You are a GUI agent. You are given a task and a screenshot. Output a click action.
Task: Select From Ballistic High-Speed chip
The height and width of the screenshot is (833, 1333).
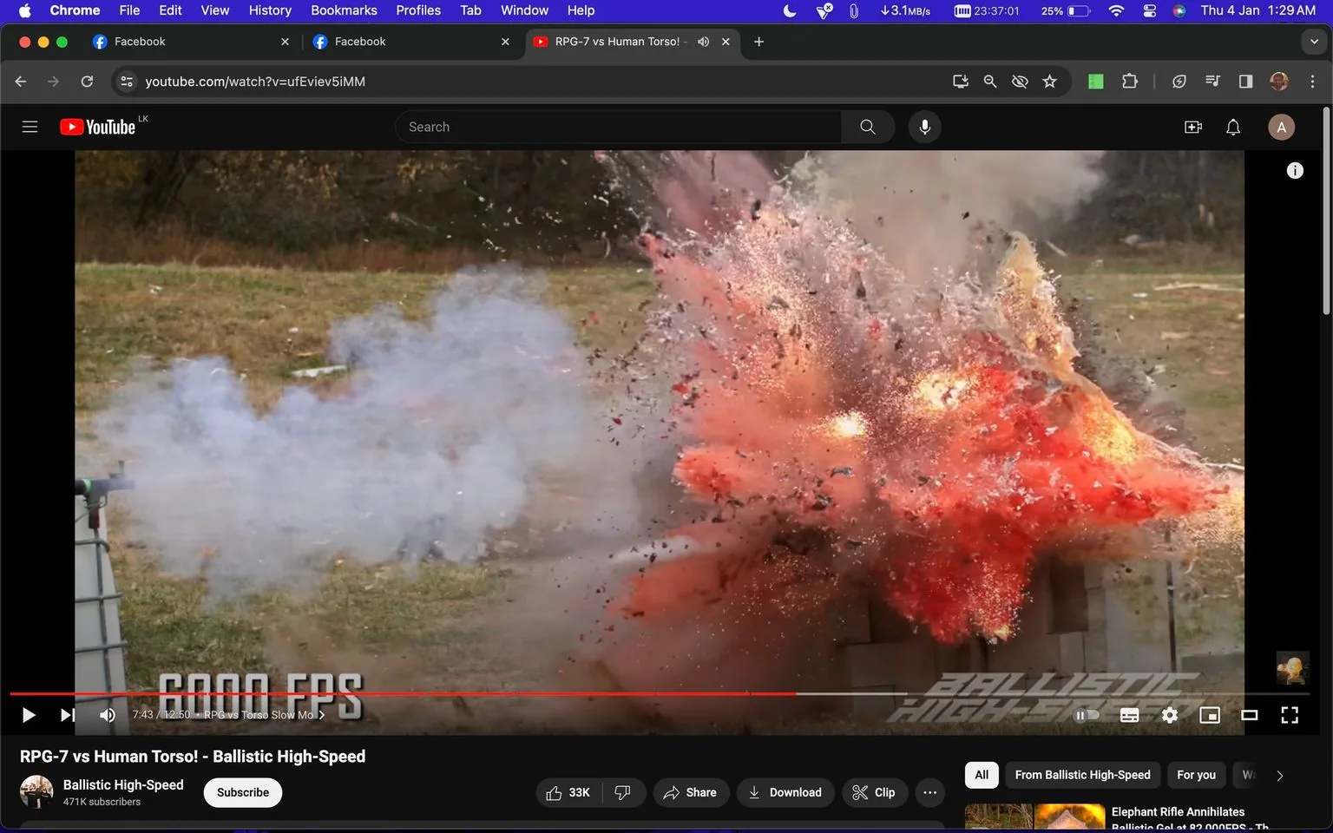click(1082, 775)
